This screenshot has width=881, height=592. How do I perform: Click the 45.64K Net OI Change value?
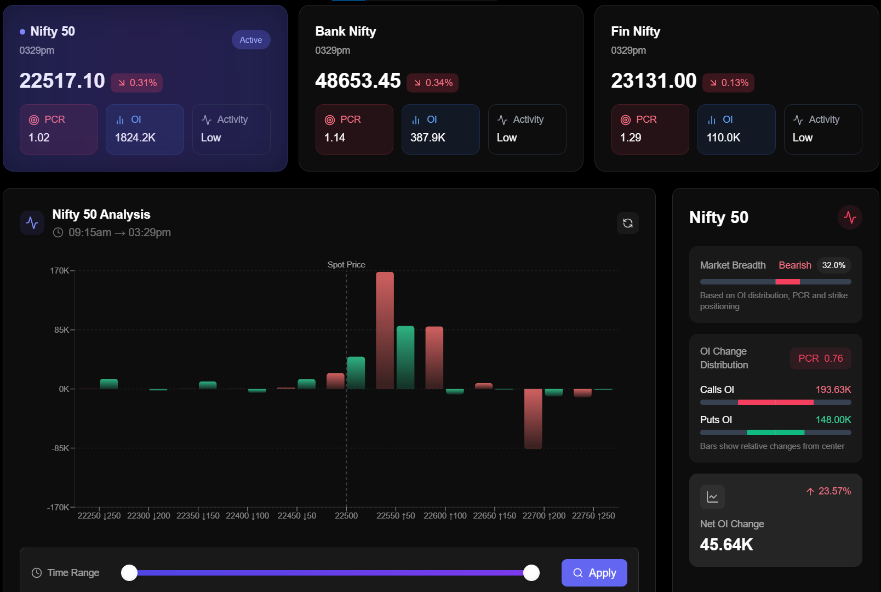coord(726,545)
